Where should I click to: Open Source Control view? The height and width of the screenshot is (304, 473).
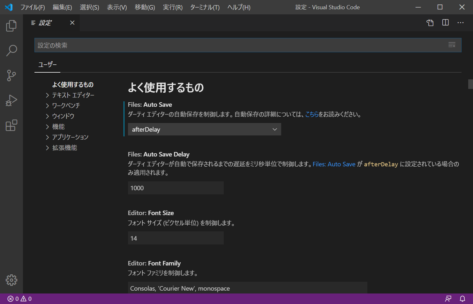coord(11,76)
